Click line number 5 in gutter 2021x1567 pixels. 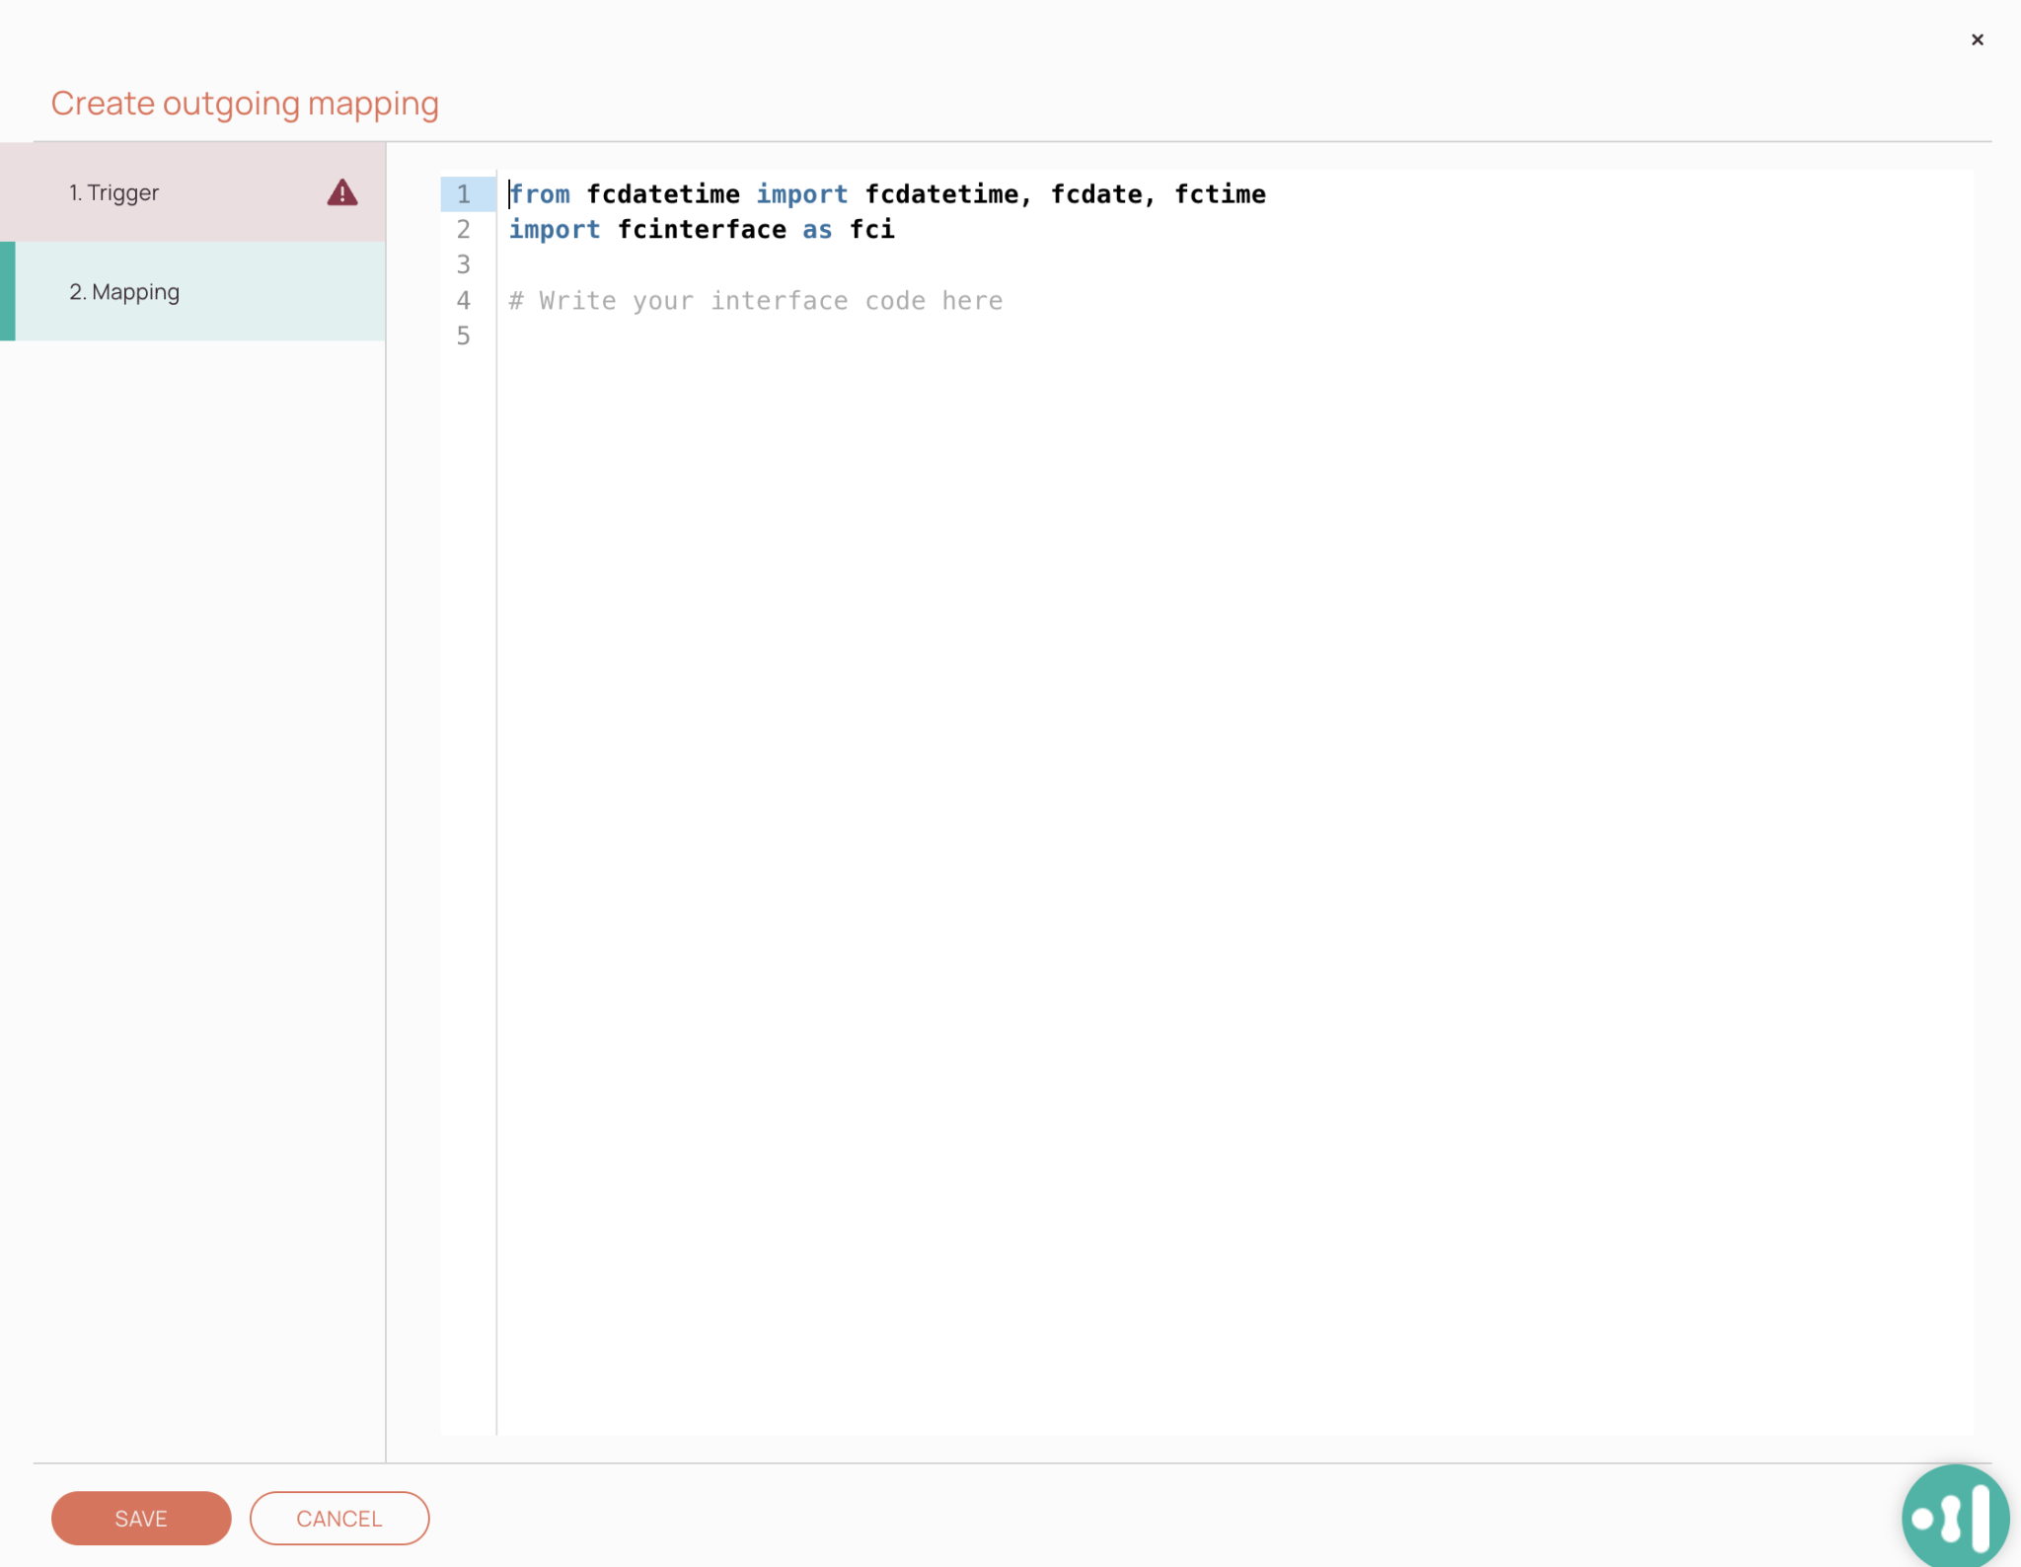click(x=463, y=336)
